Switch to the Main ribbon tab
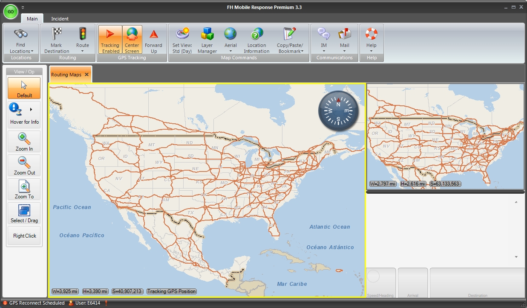This screenshot has width=527, height=308. [x=32, y=19]
